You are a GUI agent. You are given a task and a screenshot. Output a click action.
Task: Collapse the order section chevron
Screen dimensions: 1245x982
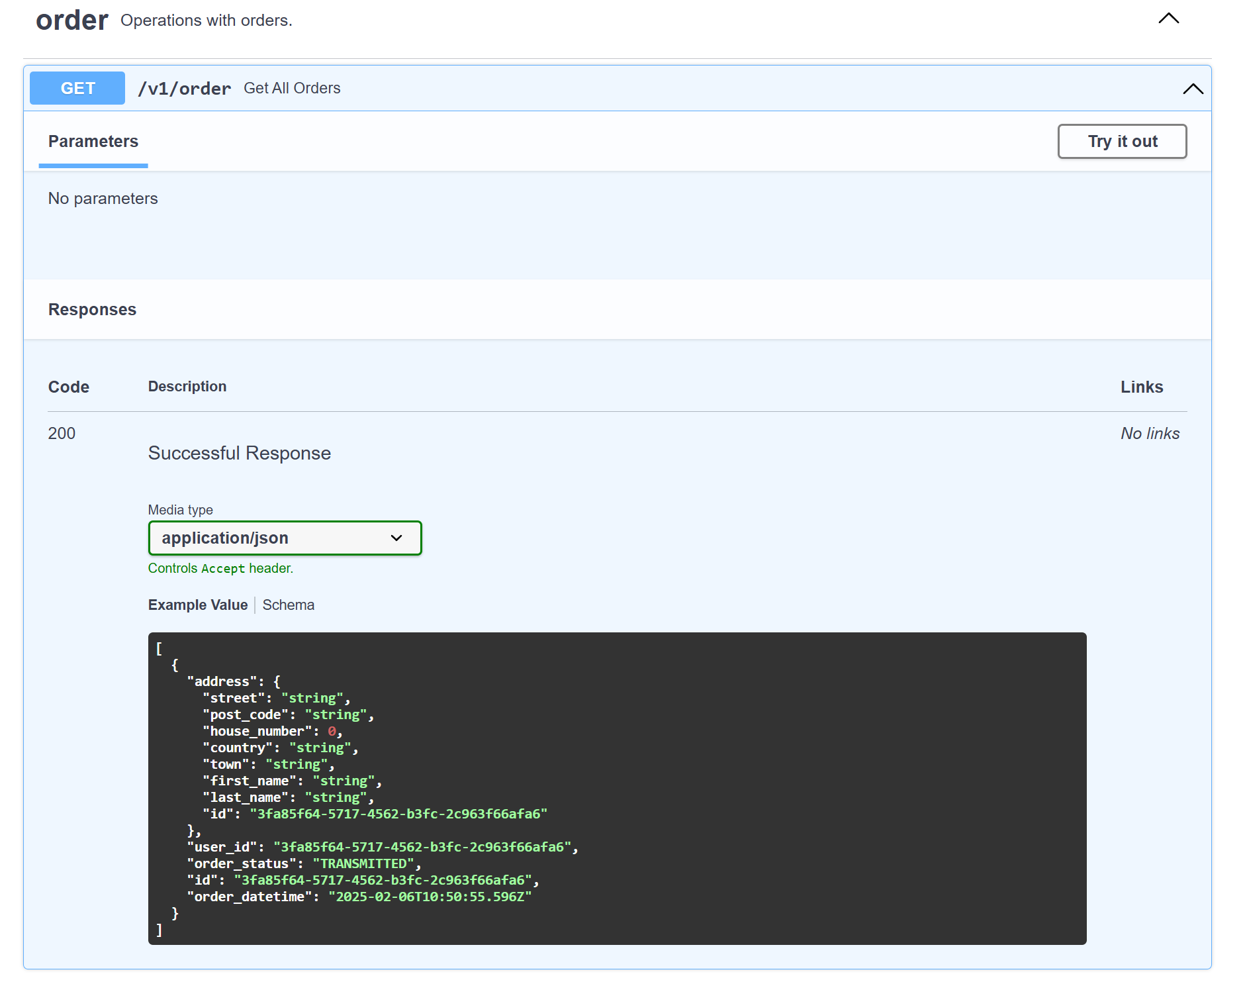tap(1169, 19)
